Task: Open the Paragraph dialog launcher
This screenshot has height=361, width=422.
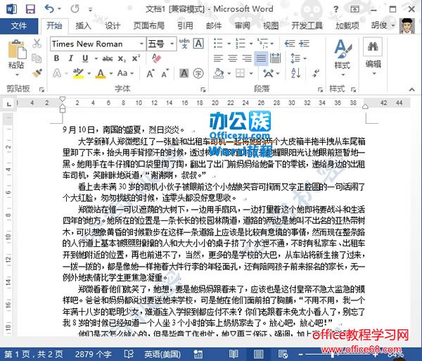Action: [x=320, y=89]
